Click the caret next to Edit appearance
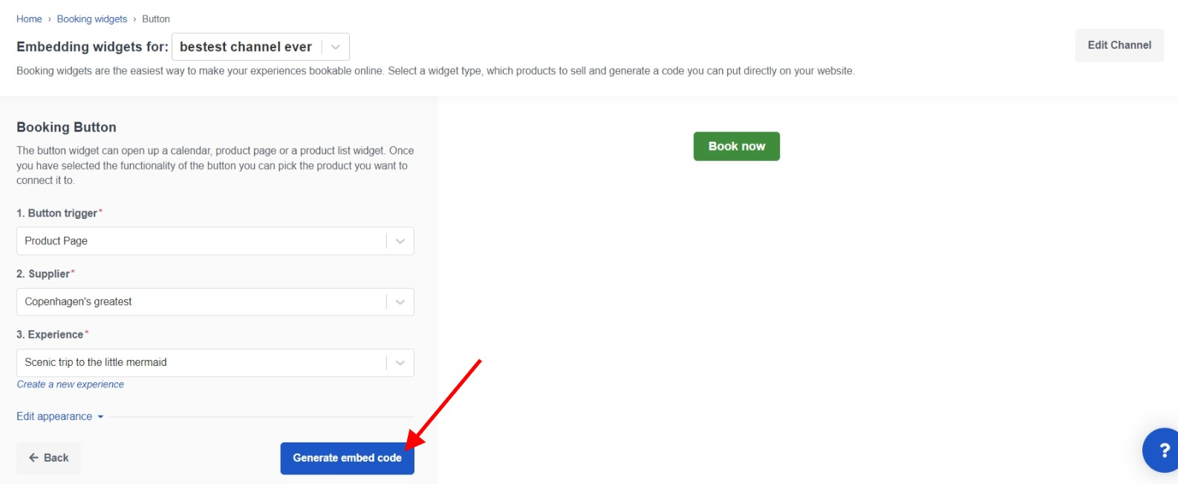This screenshot has height=484, width=1178. [x=101, y=416]
